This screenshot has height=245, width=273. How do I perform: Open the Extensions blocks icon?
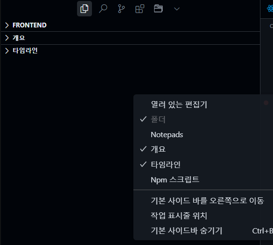point(140,9)
